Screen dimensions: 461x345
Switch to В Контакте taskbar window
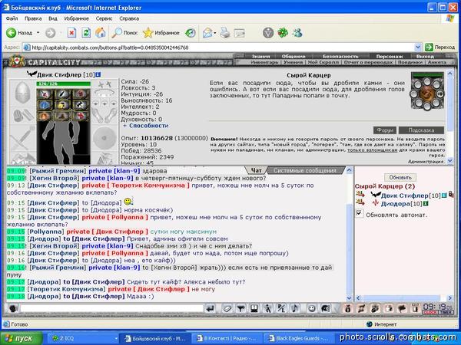pyautogui.click(x=227, y=338)
